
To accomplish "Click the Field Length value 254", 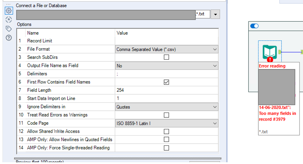I will tap(167, 90).
